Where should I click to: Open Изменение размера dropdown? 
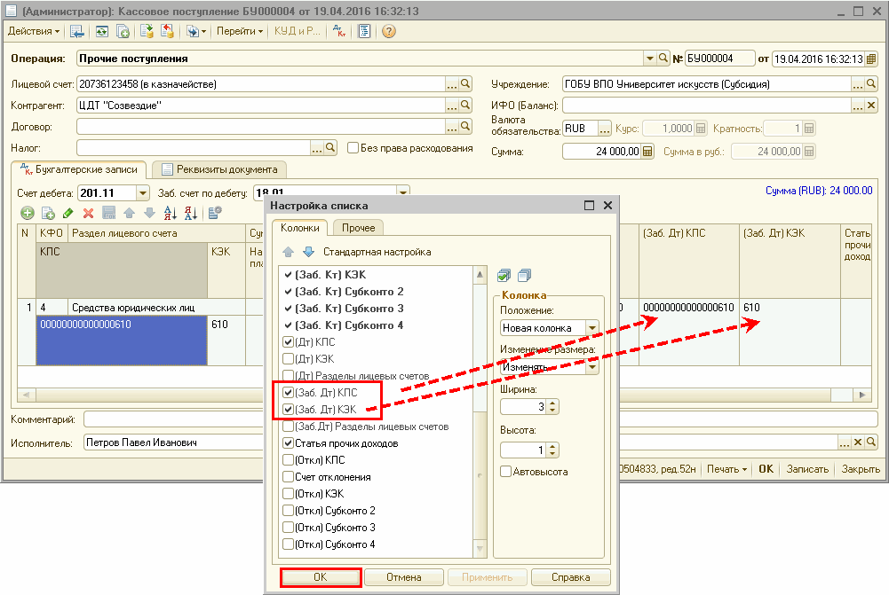pyautogui.click(x=592, y=367)
